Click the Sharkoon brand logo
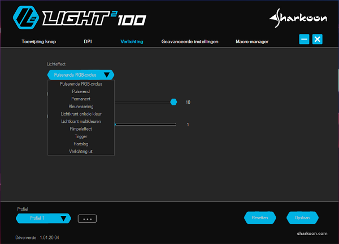Image resolution: width=339 pixels, height=244 pixels. point(298,18)
